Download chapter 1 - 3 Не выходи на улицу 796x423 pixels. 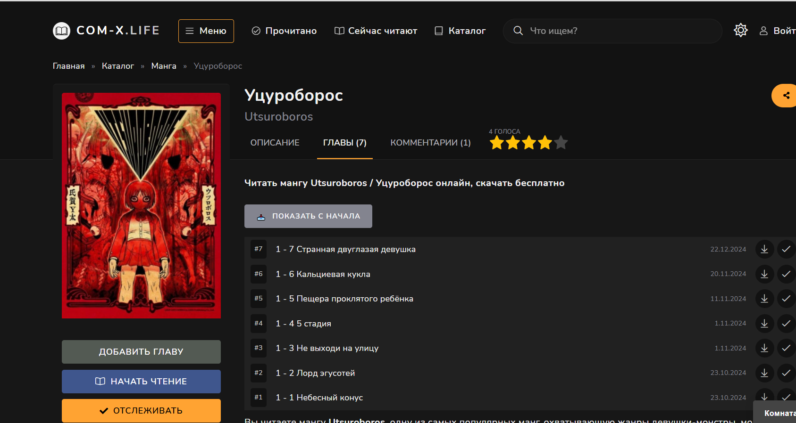pyautogui.click(x=764, y=348)
